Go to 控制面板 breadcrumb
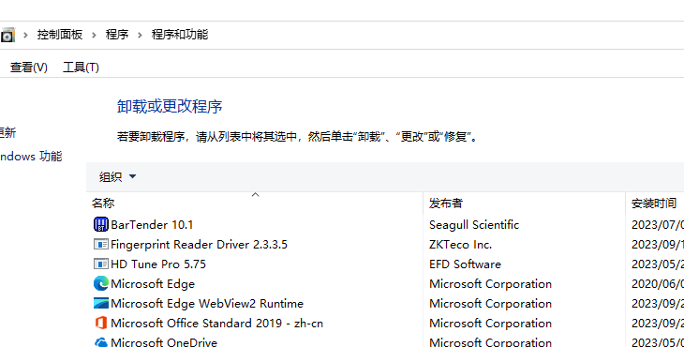 tap(60, 35)
